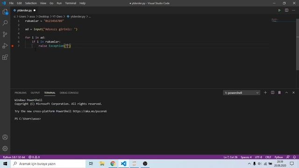The width and height of the screenshot is (299, 168).
Task: Switch to the DEBUG CONSOLE tab
Action: (x=69, y=93)
